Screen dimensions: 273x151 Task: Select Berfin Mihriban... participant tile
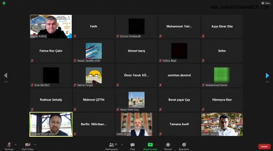(x=94, y=124)
